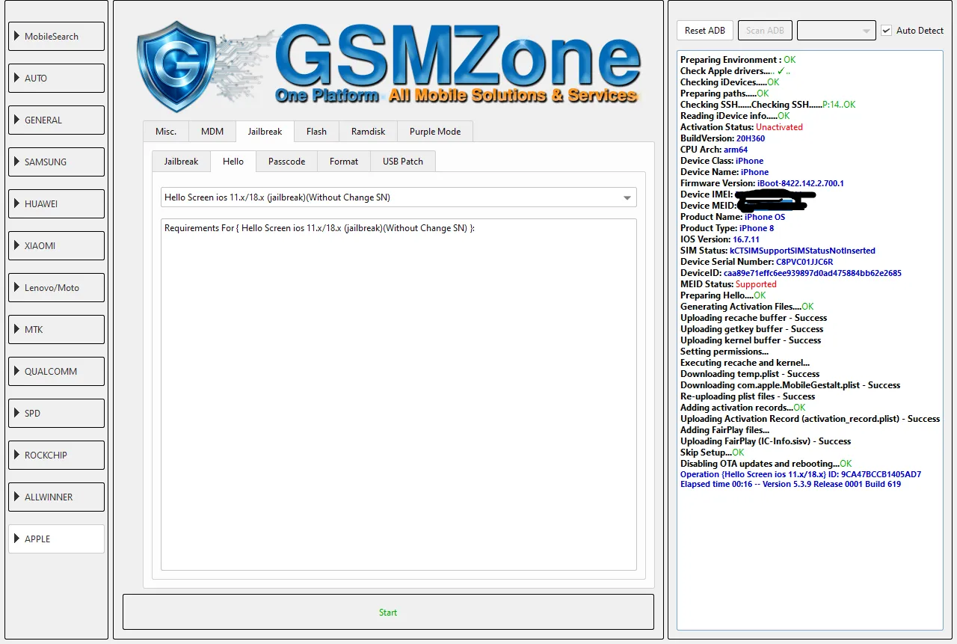The image size is (957, 644).
Task: Click the arrow icon beside ROCKCHIP
Action: point(17,456)
